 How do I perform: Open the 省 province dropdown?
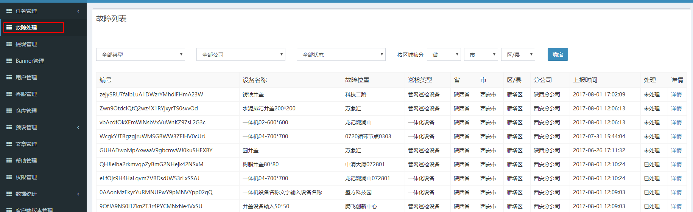click(444, 54)
